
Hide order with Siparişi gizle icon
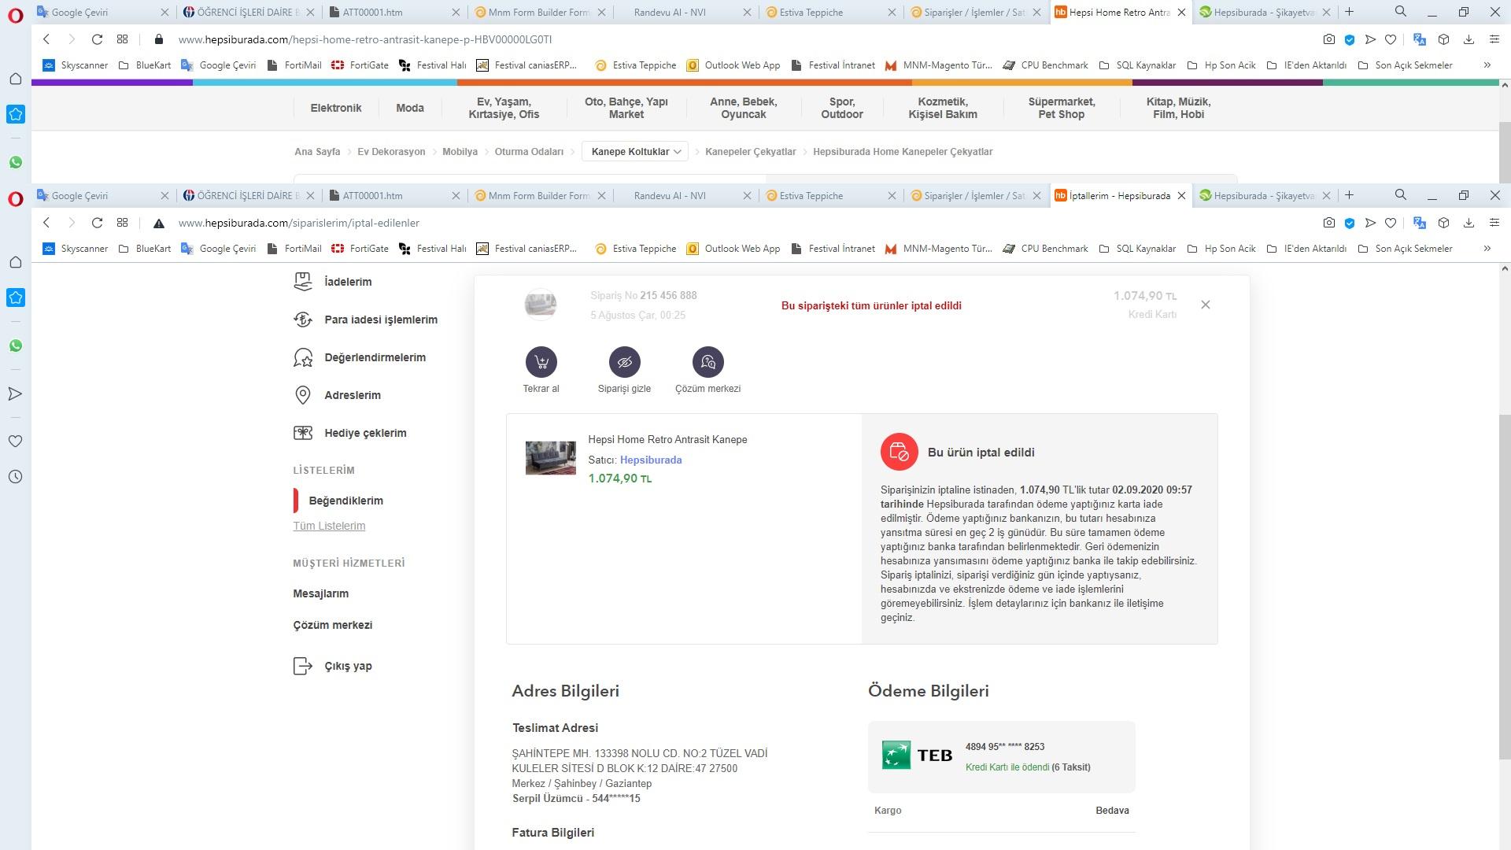coord(624,362)
